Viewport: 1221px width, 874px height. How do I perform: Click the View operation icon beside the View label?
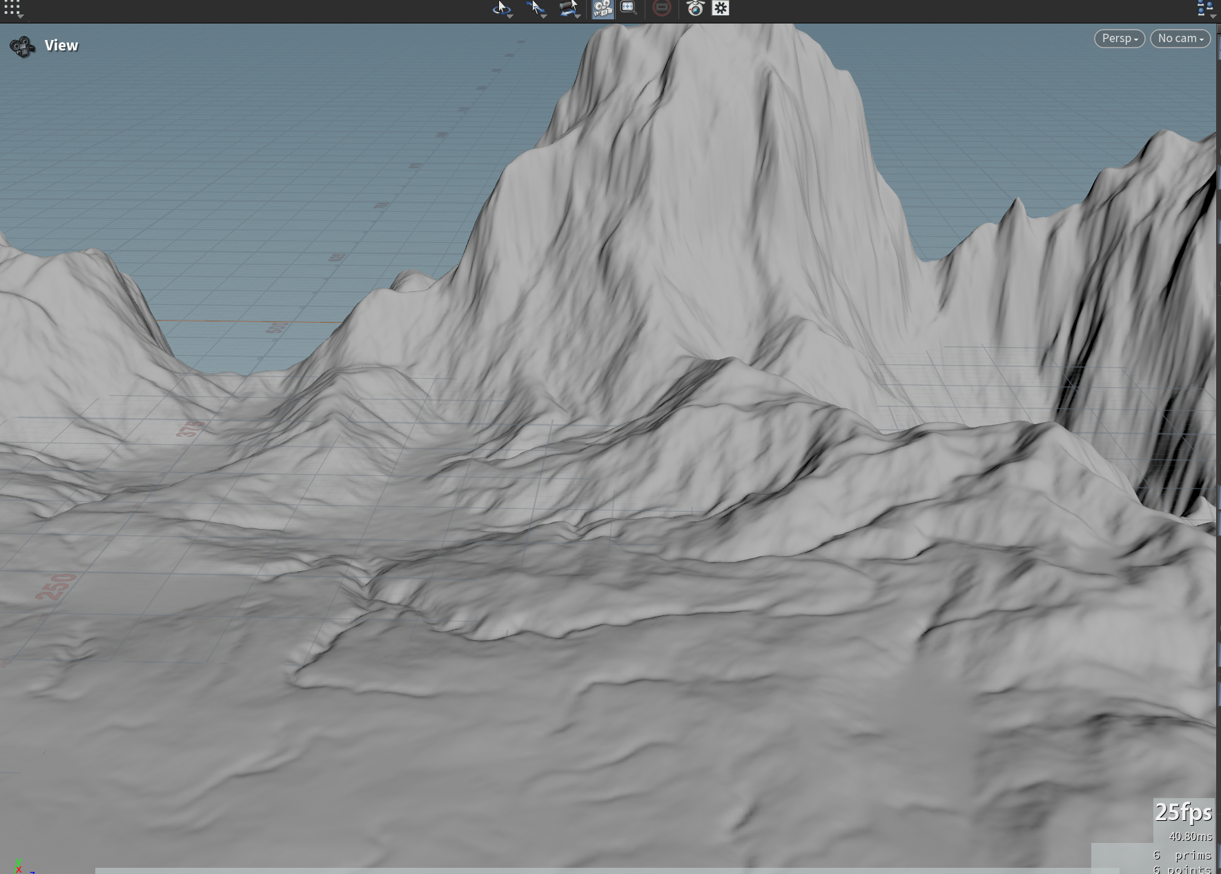[22, 47]
